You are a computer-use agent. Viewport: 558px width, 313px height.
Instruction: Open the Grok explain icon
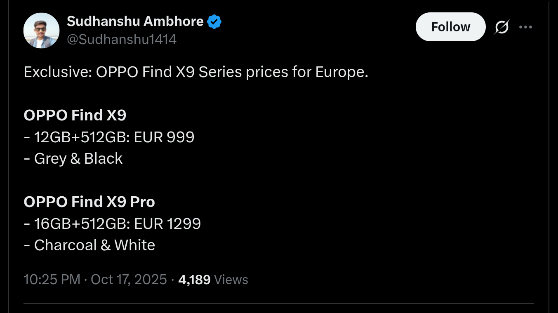coord(501,27)
